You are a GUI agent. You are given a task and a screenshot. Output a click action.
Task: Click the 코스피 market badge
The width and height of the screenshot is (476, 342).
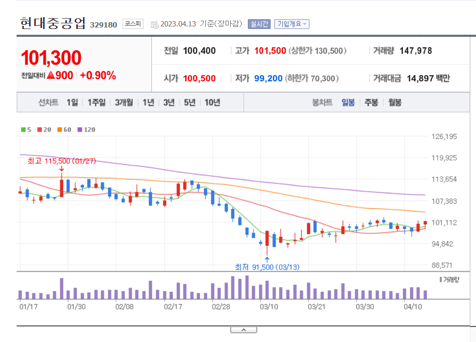click(x=133, y=24)
